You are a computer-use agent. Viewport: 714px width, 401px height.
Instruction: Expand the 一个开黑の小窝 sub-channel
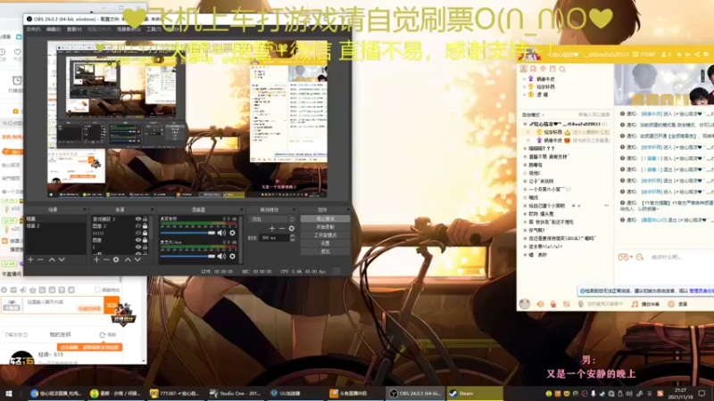pyautogui.click(x=525, y=190)
